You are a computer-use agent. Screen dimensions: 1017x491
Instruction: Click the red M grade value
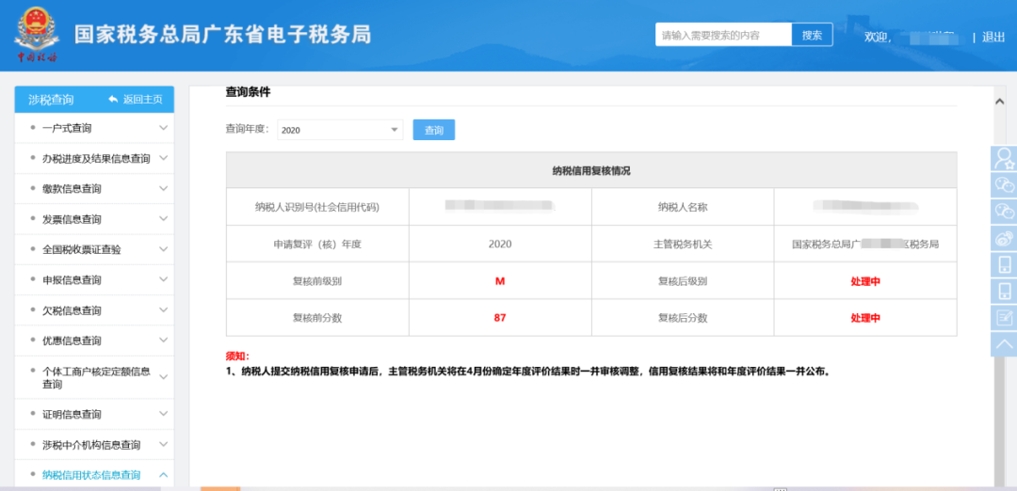tap(500, 281)
